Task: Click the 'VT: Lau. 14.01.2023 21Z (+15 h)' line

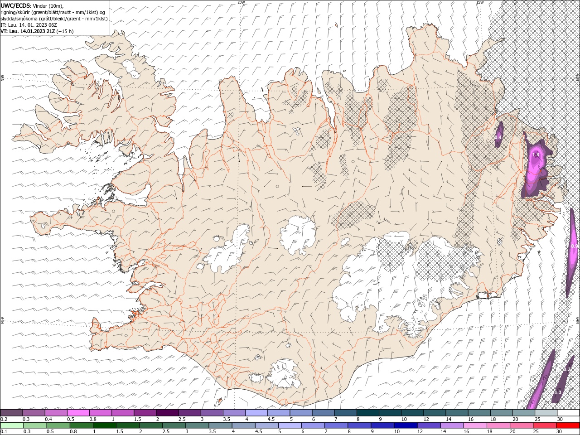Action: click(37, 31)
